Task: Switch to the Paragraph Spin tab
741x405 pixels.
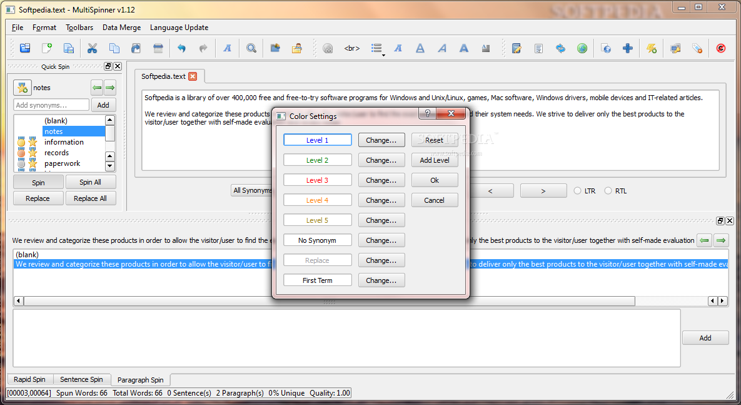Action: pos(140,379)
